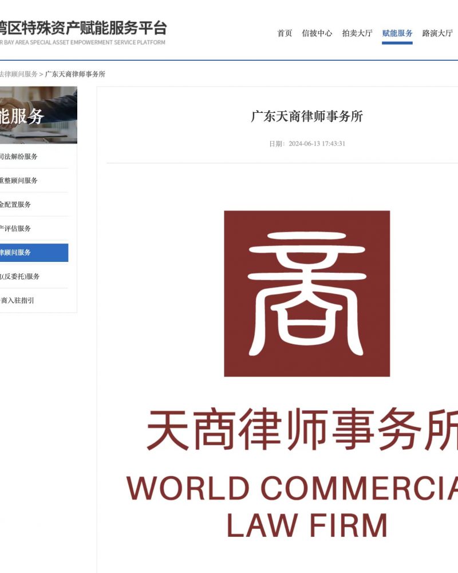Select the 赋能服务 navigation tab
Screen dimensions: 458x573
click(397, 33)
